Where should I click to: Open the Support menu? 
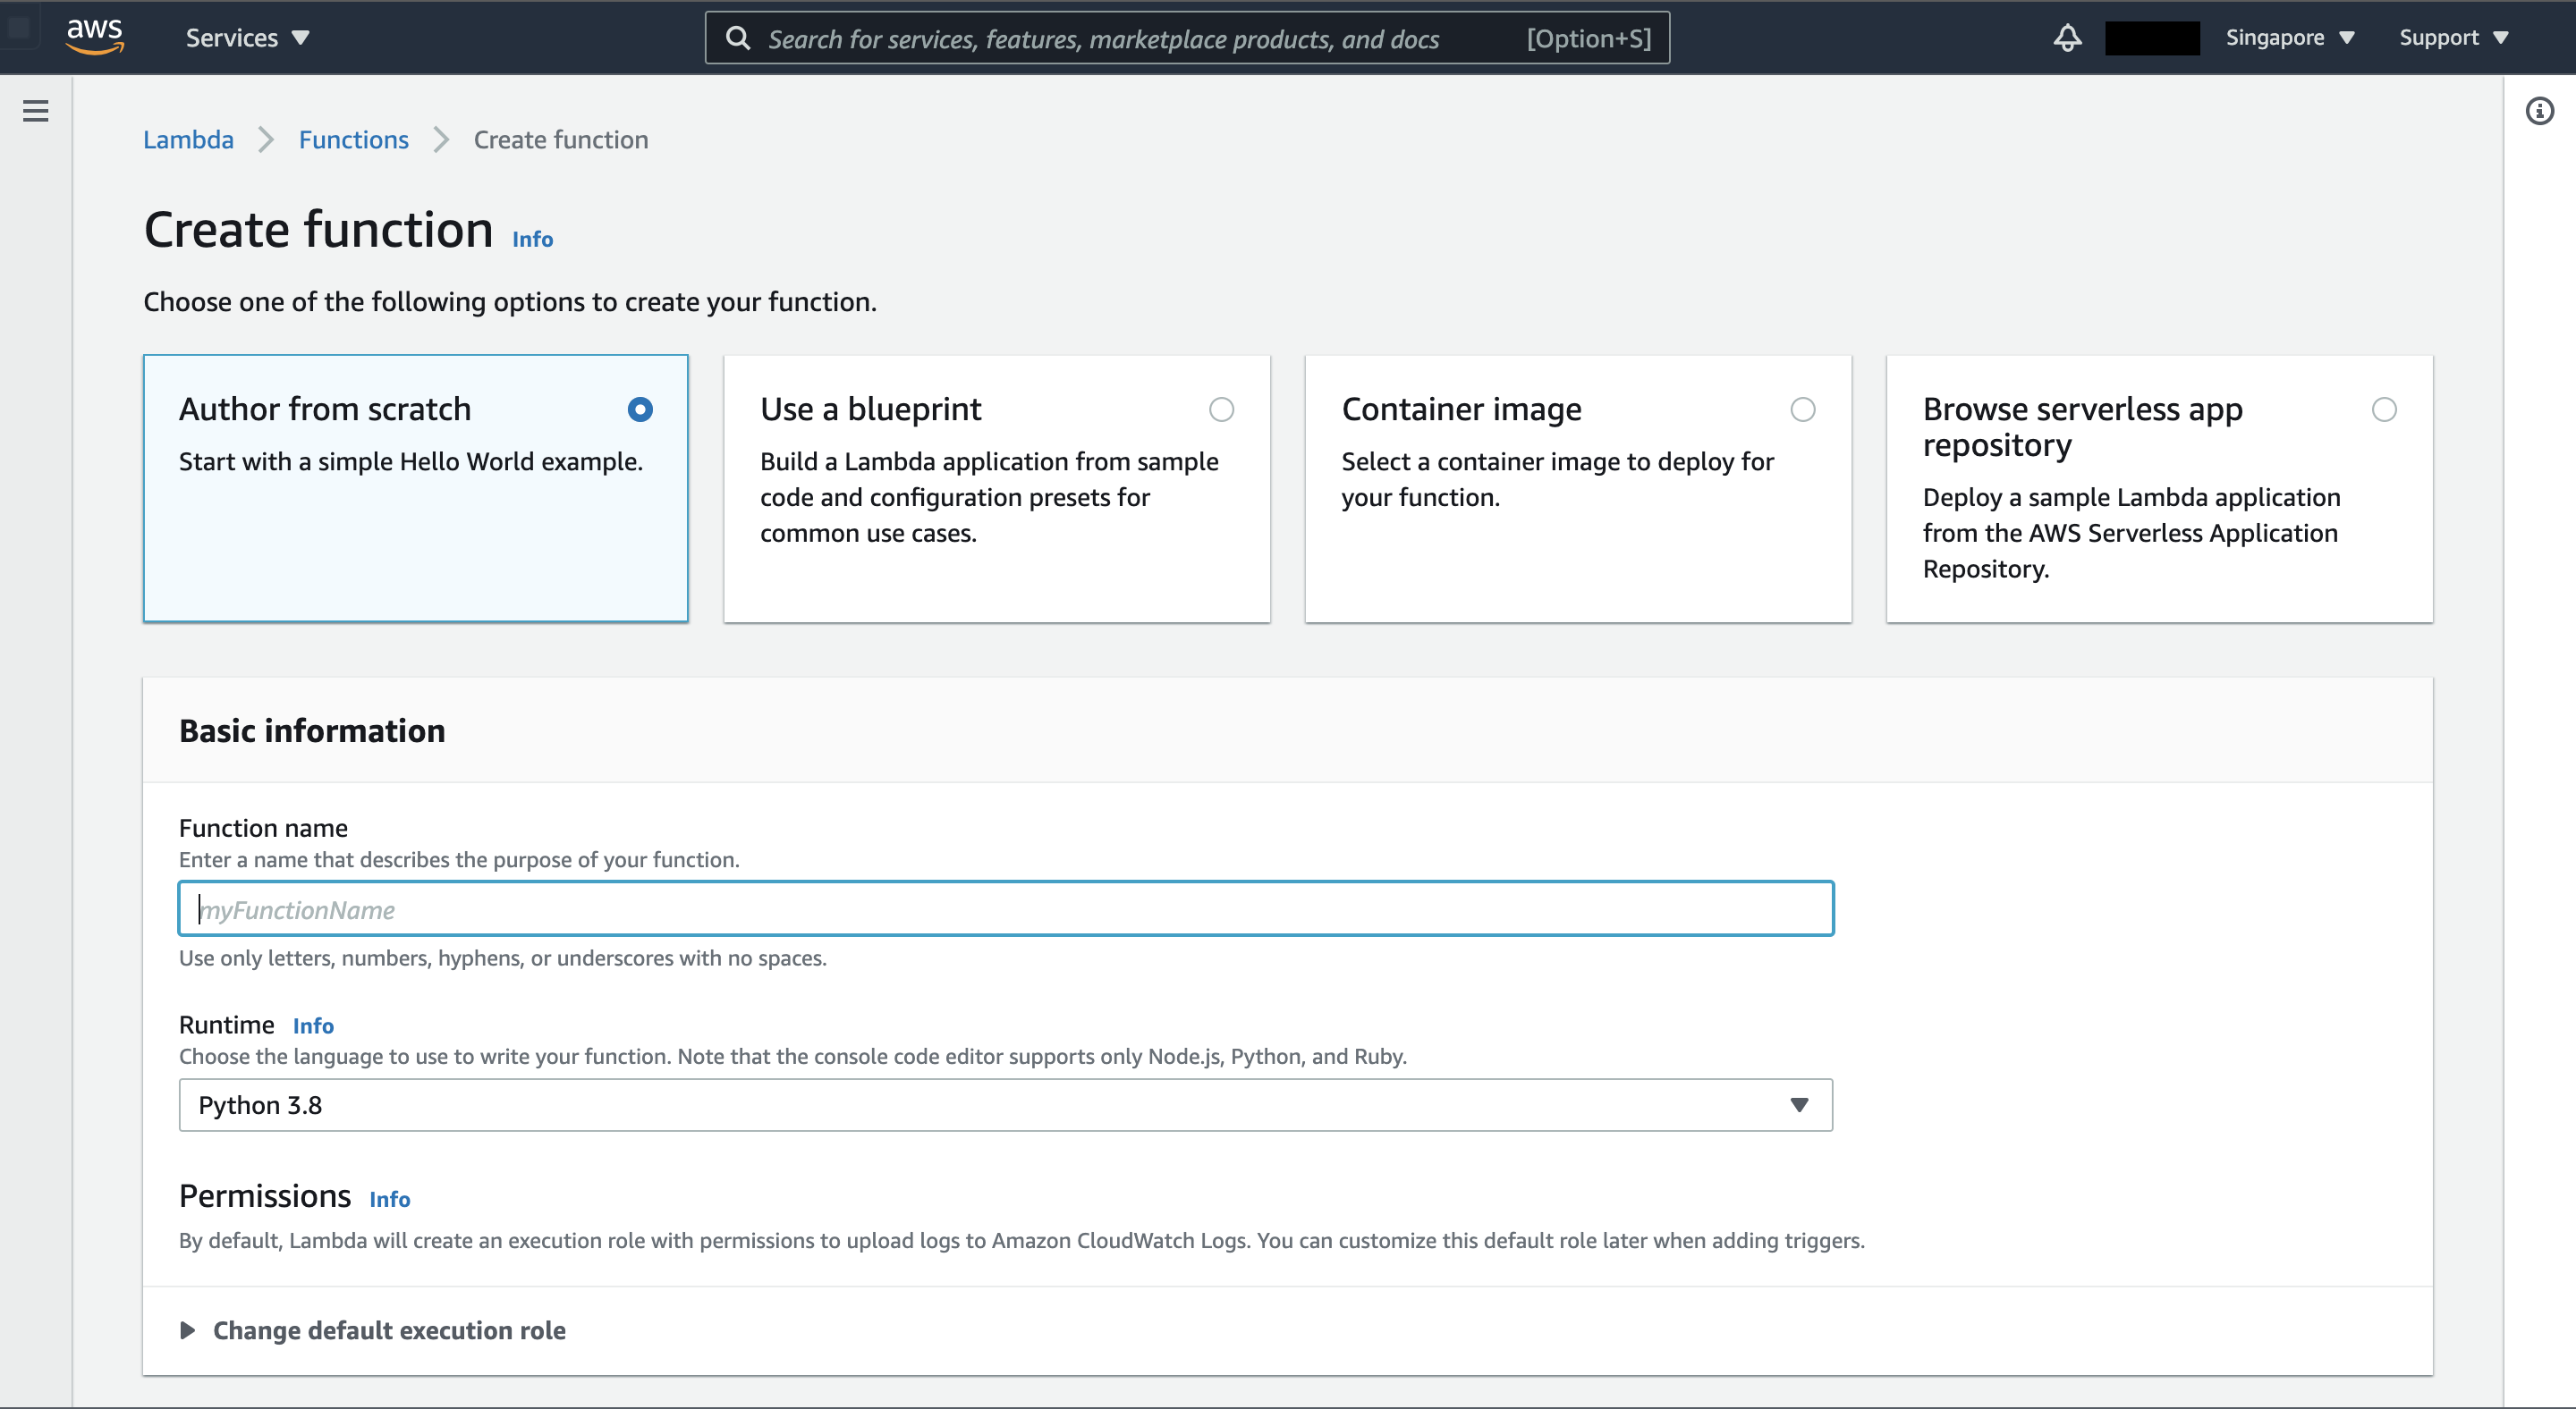click(x=2453, y=38)
